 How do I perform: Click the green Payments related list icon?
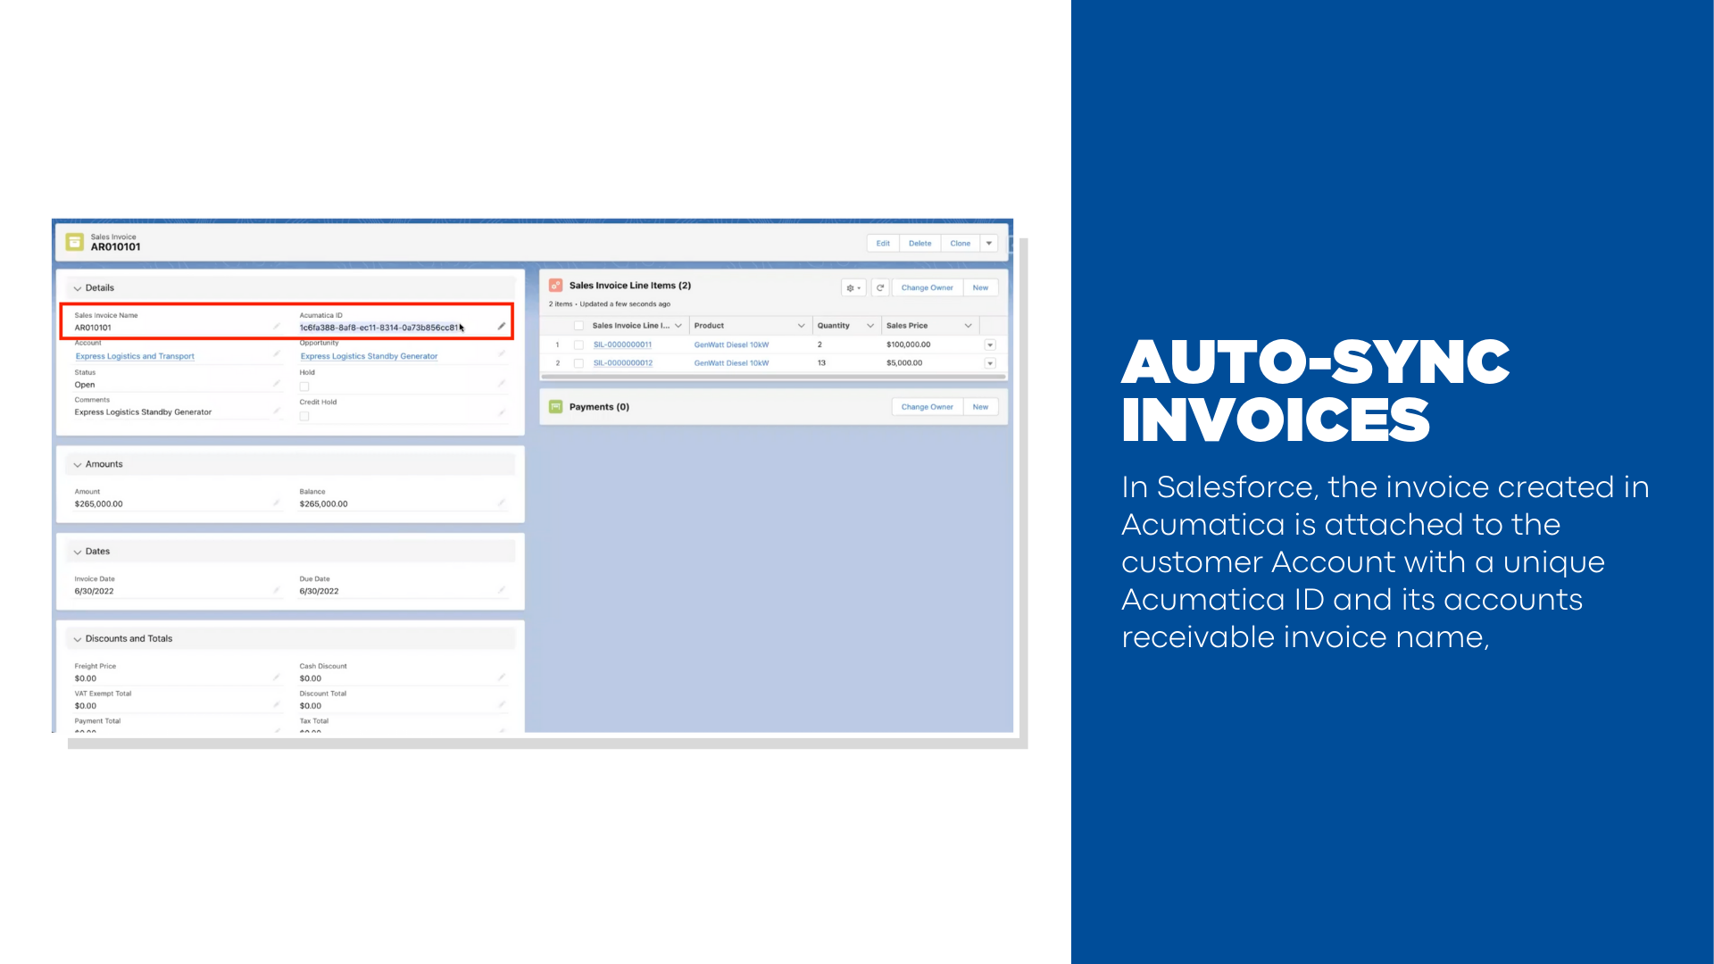coord(555,407)
